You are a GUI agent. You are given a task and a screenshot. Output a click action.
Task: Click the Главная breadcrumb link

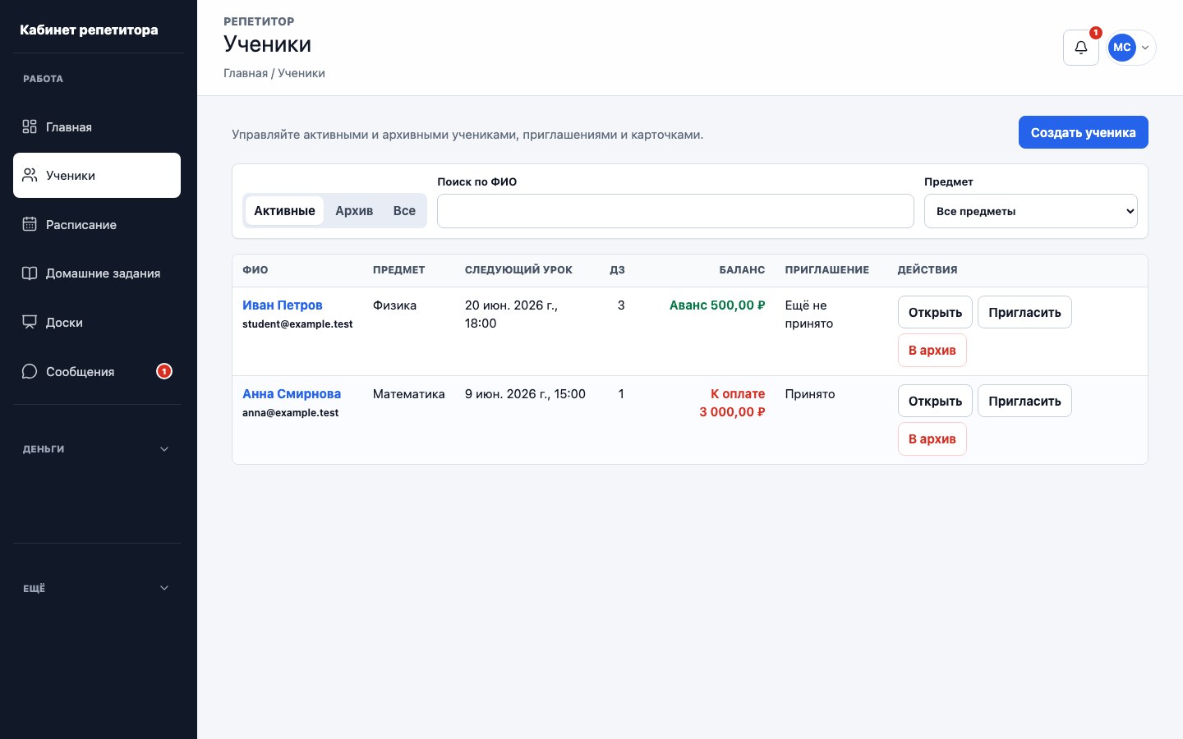[x=246, y=73]
